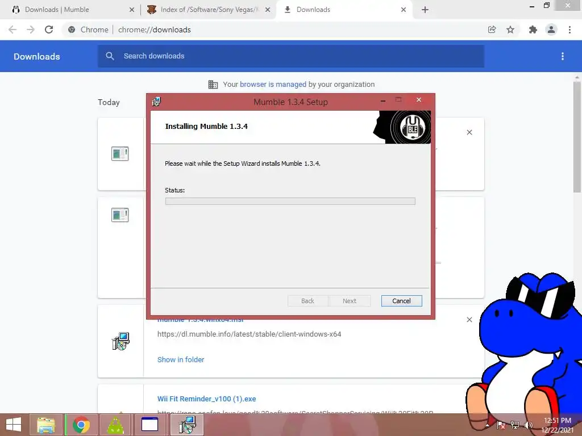Click Show in folder for mumble download
582x436 pixels.
click(181, 359)
